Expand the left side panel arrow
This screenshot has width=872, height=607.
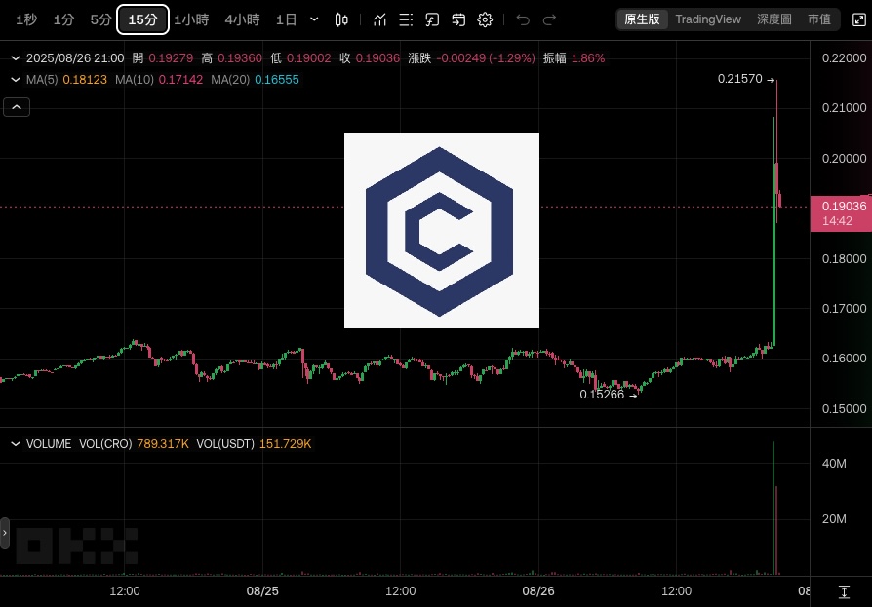[x=5, y=533]
